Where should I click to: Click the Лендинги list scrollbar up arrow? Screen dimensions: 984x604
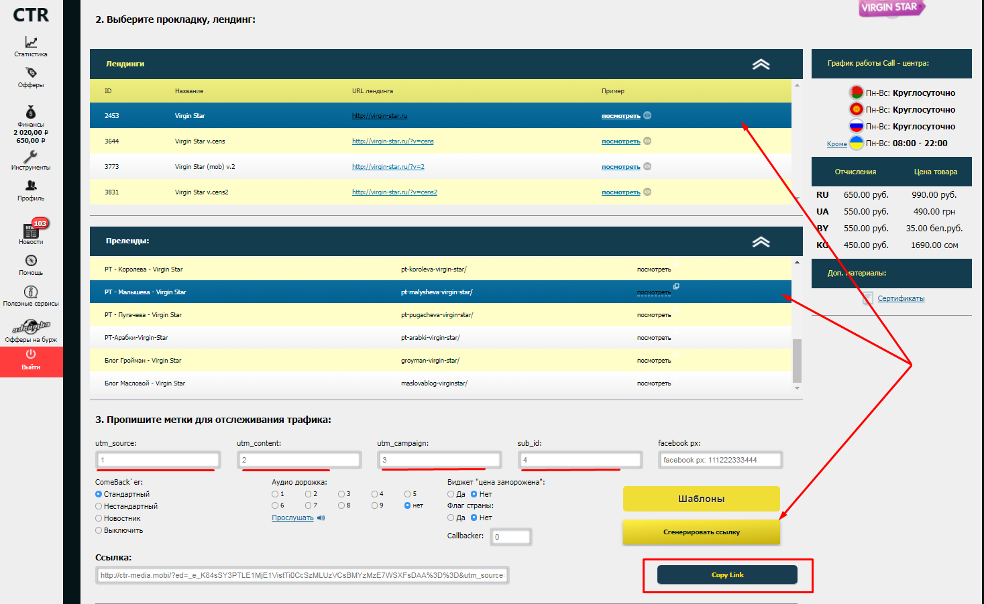pyautogui.click(x=797, y=85)
